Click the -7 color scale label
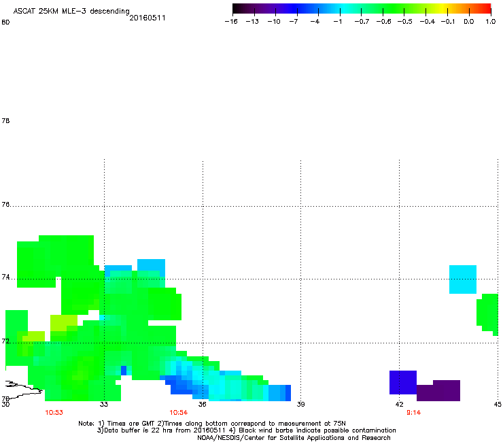503x442 pixels. pyautogui.click(x=294, y=22)
